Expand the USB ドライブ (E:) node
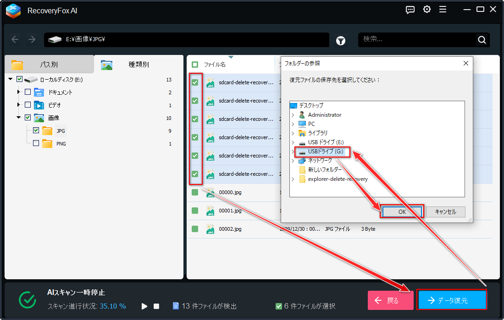 pos(293,142)
